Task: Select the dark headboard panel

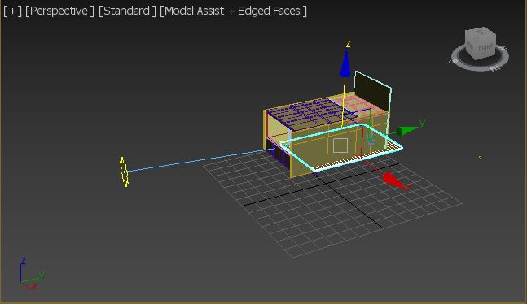Action: [x=373, y=90]
